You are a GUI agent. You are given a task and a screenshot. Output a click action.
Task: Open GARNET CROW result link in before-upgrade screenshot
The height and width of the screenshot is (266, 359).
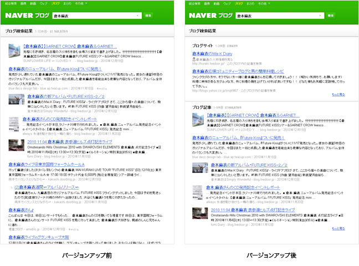(x=70, y=47)
